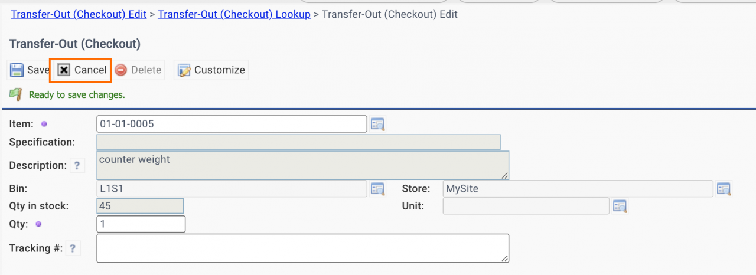
Task: Click the Cancel X icon
Action: point(64,70)
